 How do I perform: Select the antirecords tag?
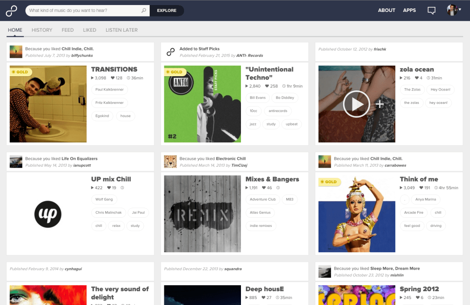(278, 111)
